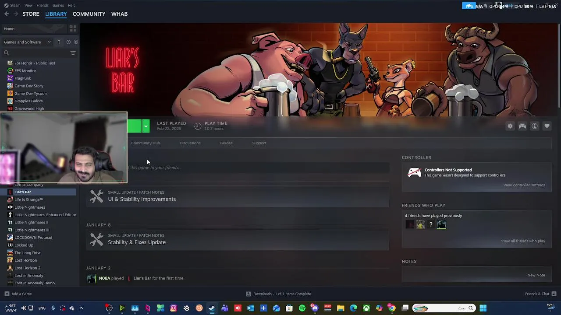Open the green play button dropdown arrow

[146, 126]
